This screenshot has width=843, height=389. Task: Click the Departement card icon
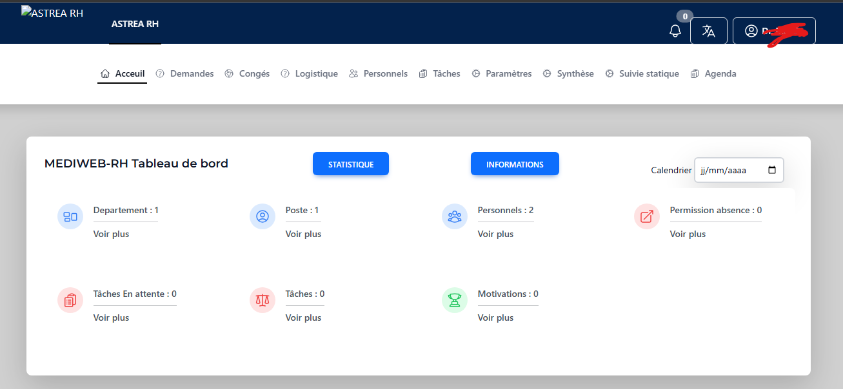pyautogui.click(x=70, y=216)
